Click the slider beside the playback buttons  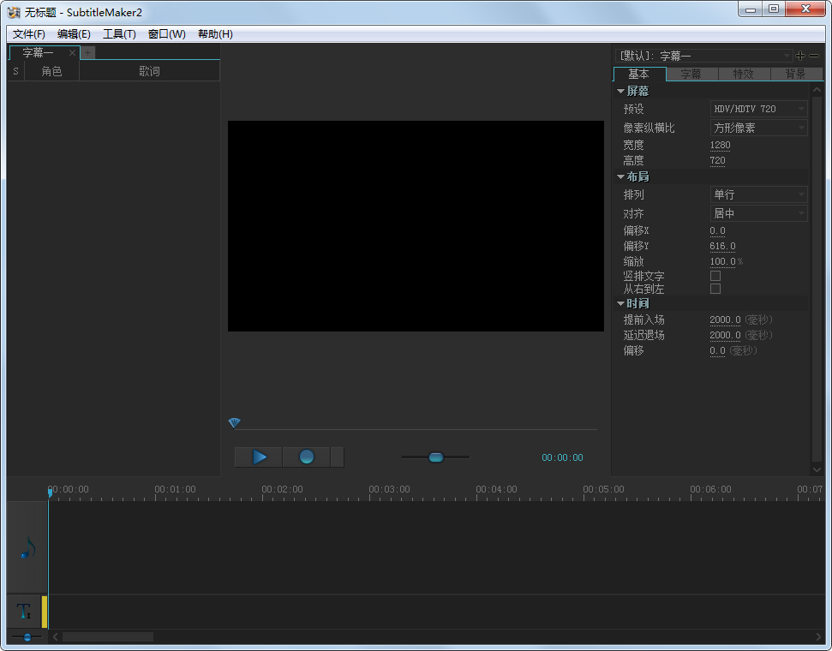point(435,457)
